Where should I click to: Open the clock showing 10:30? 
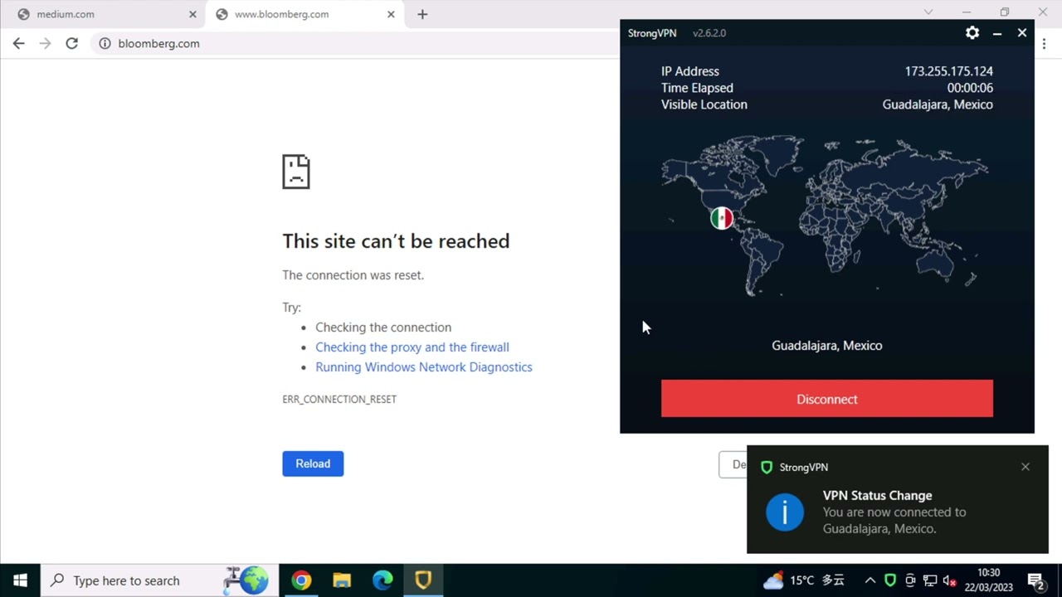pyautogui.click(x=989, y=580)
